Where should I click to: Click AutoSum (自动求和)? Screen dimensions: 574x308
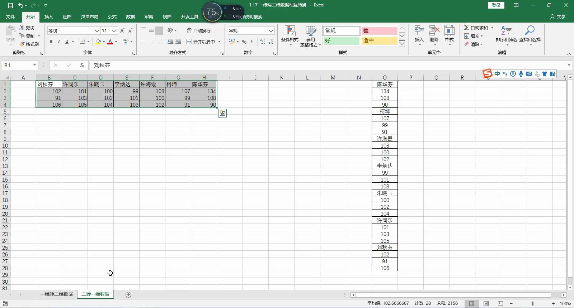pyautogui.click(x=476, y=28)
